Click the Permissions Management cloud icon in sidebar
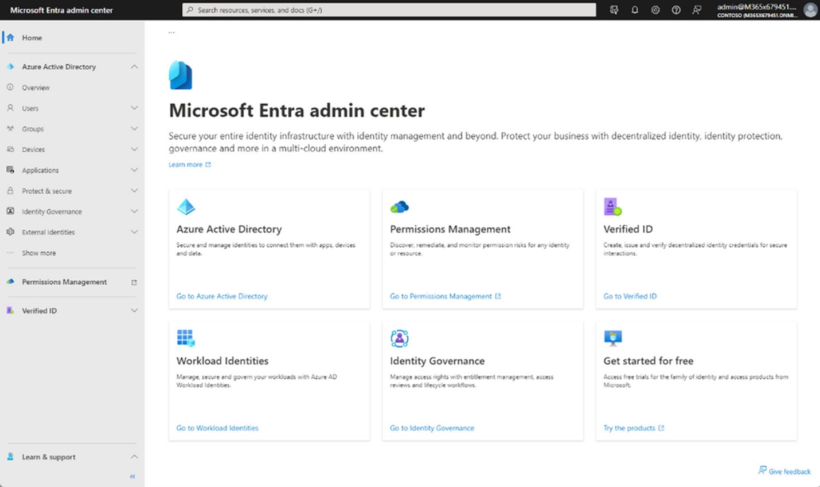 [x=11, y=282]
